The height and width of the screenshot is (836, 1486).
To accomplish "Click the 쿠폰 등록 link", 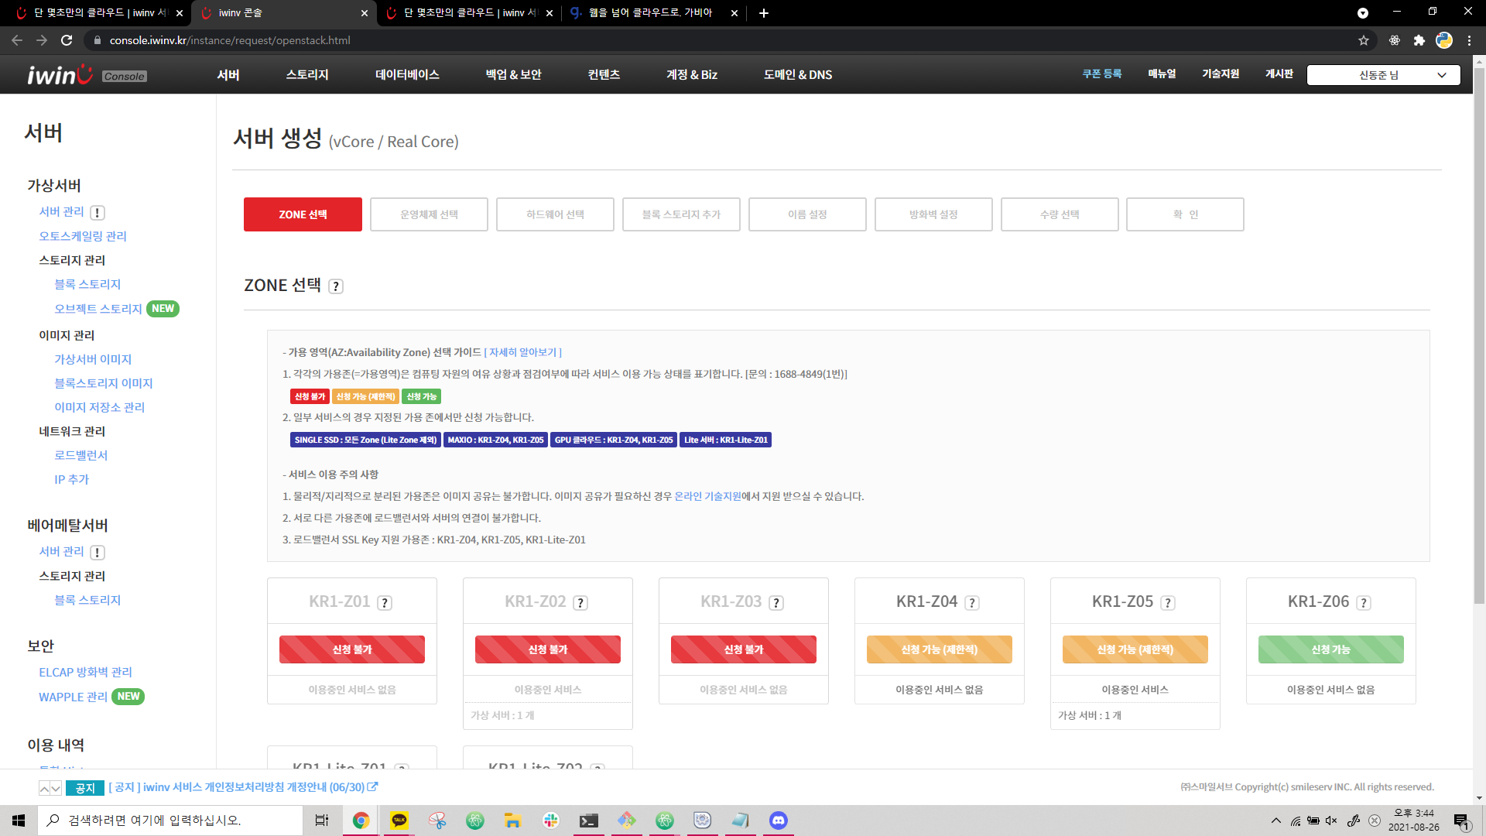I will coord(1101,74).
